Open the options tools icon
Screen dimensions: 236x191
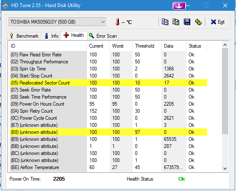198,22
